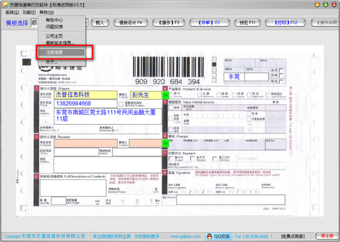Click the receiver contact name field

[x=145, y=143]
